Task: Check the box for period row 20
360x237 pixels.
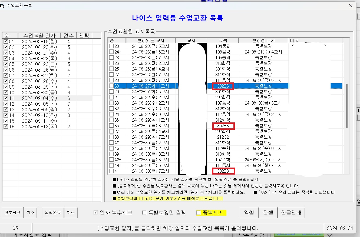Action: pyautogui.click(x=111, y=46)
